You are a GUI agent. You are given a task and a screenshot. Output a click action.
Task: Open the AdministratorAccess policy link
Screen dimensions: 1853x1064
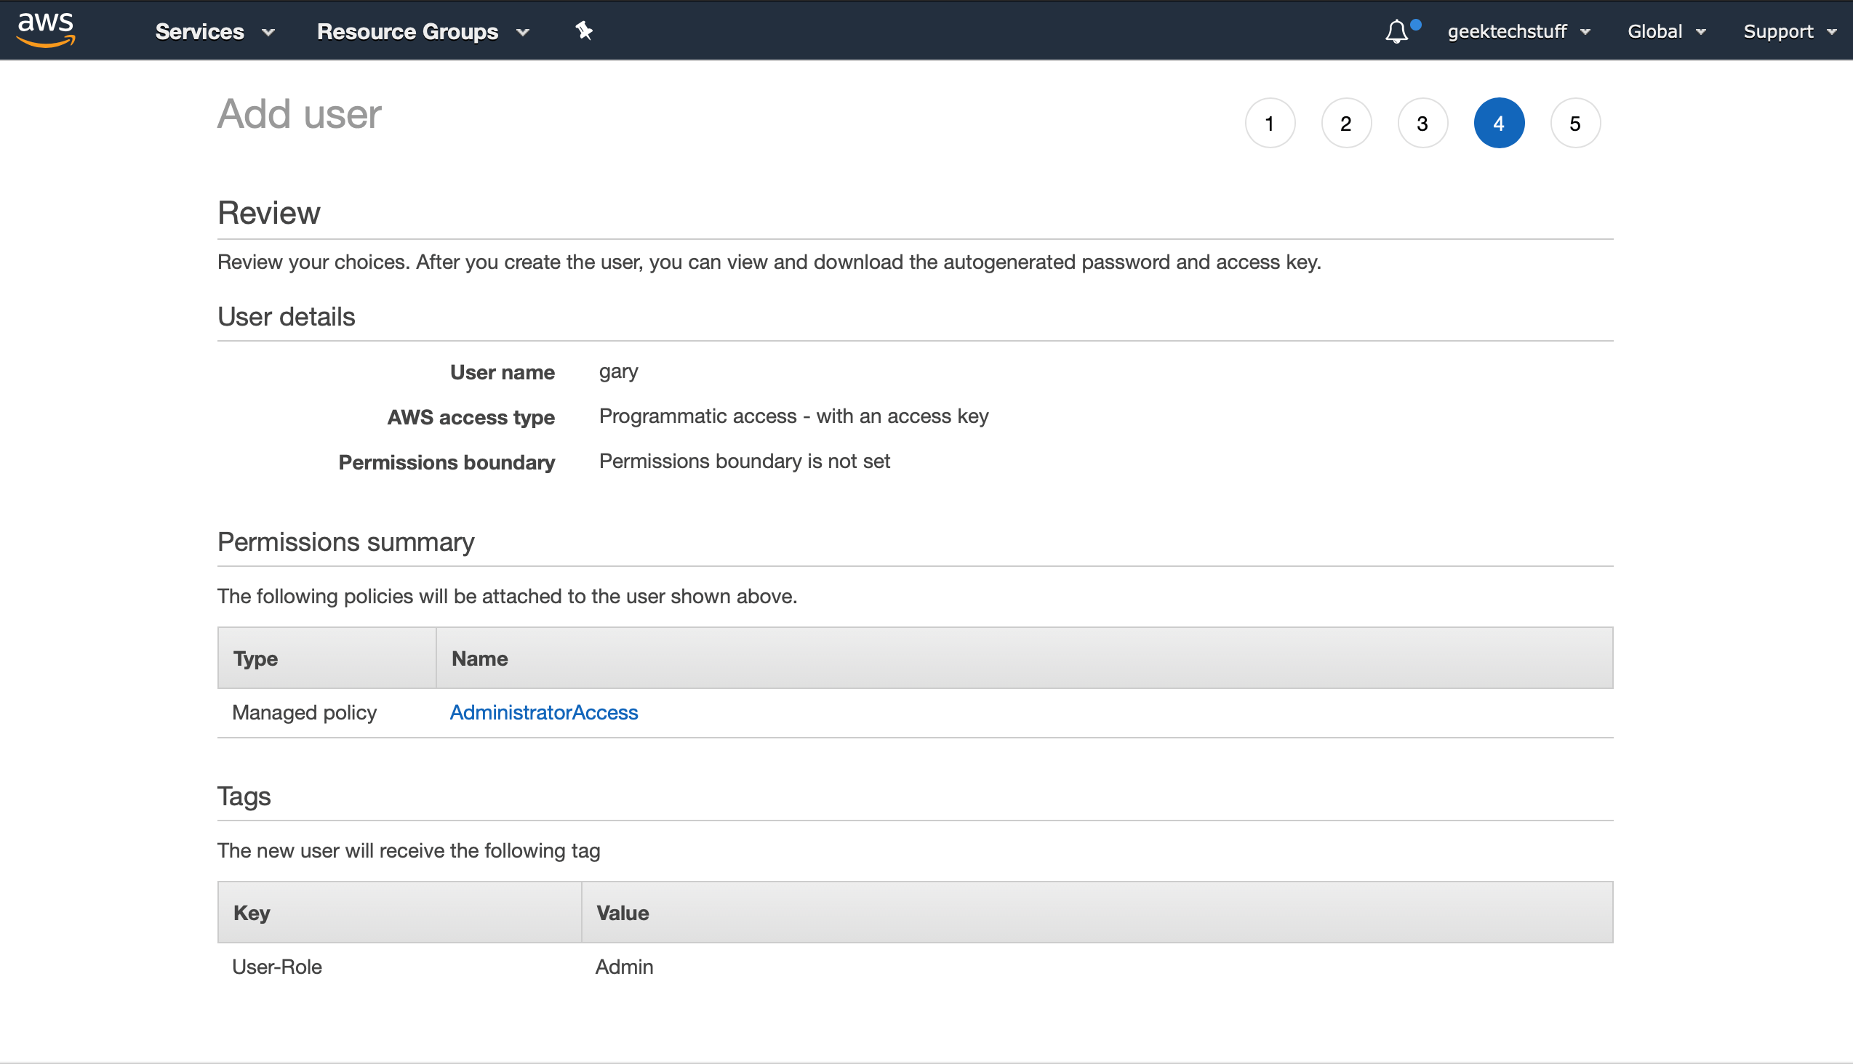click(x=543, y=712)
